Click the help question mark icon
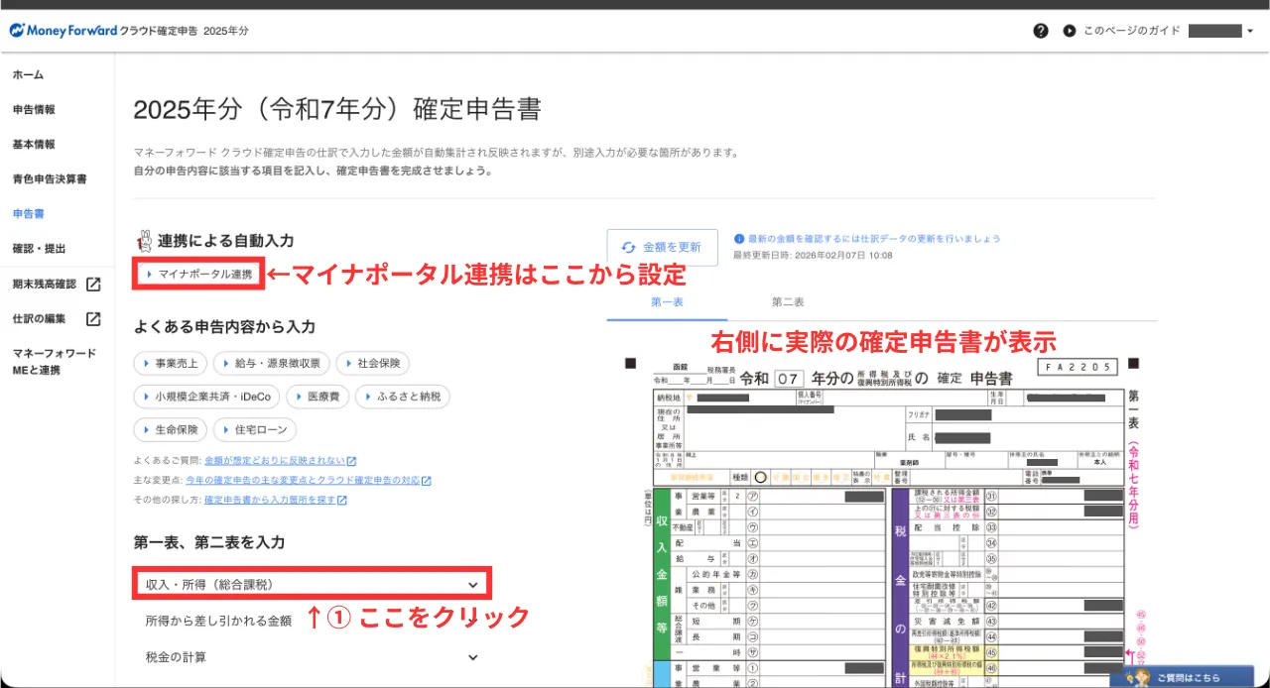This screenshot has height=688, width=1270. [1040, 31]
